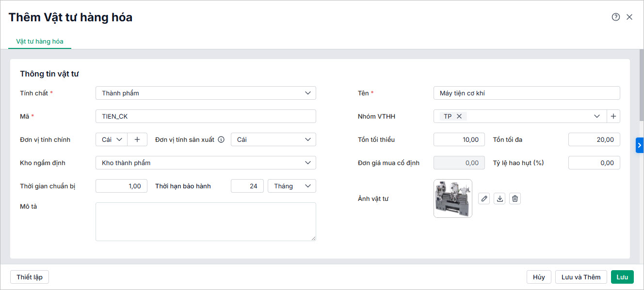The width and height of the screenshot is (644, 290).
Task: Click the Lưu và Thêm button
Action: pyautogui.click(x=581, y=277)
